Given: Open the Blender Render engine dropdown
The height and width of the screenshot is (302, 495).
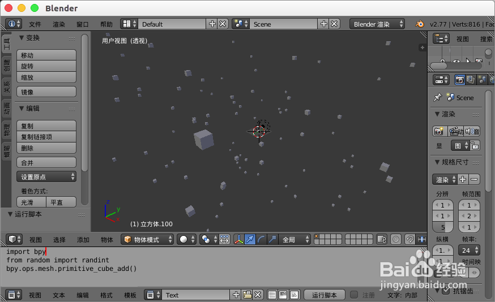Looking at the screenshot, I should [377, 24].
